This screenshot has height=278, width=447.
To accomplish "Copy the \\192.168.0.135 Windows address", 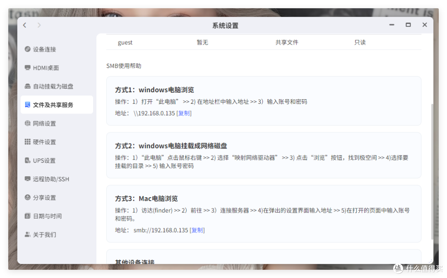I will (184, 113).
